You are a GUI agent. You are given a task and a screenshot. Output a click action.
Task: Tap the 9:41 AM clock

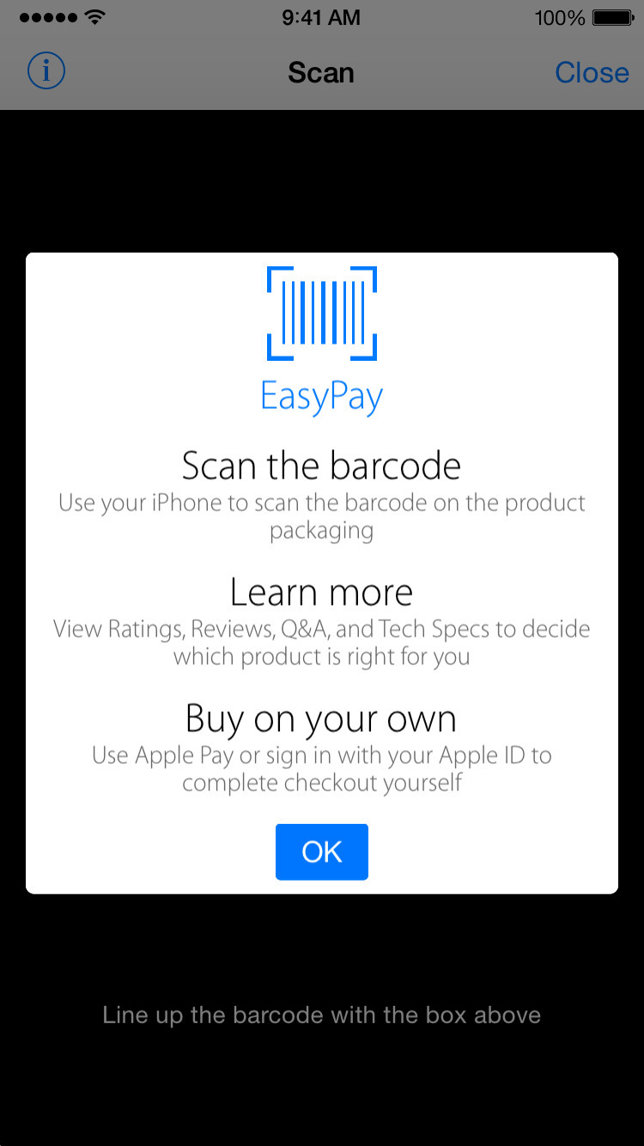321,18
